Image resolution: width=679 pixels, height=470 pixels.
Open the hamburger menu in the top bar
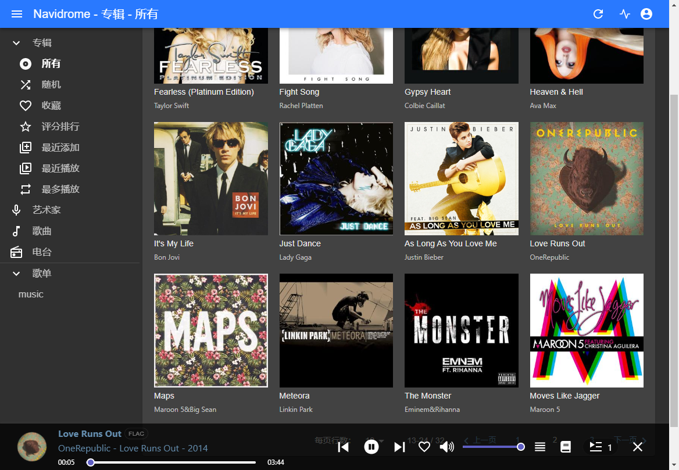pos(17,14)
